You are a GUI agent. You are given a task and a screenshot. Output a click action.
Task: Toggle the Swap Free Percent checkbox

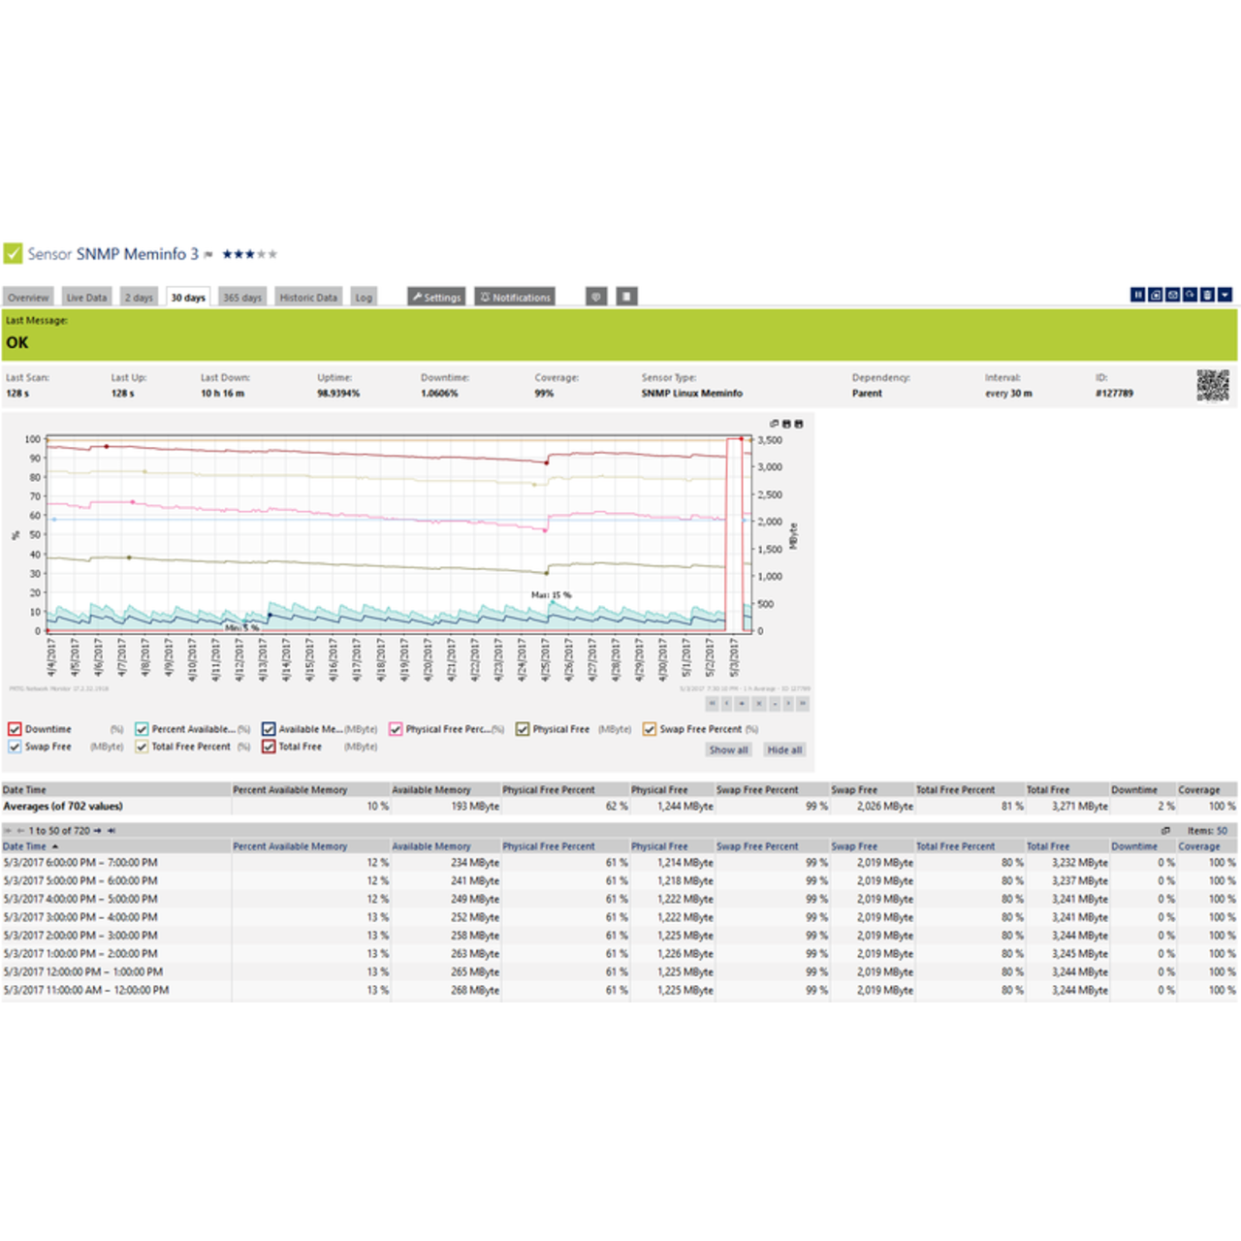650,729
